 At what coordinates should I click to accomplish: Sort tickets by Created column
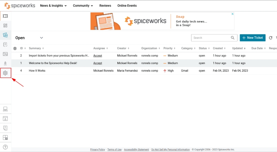click(219, 48)
